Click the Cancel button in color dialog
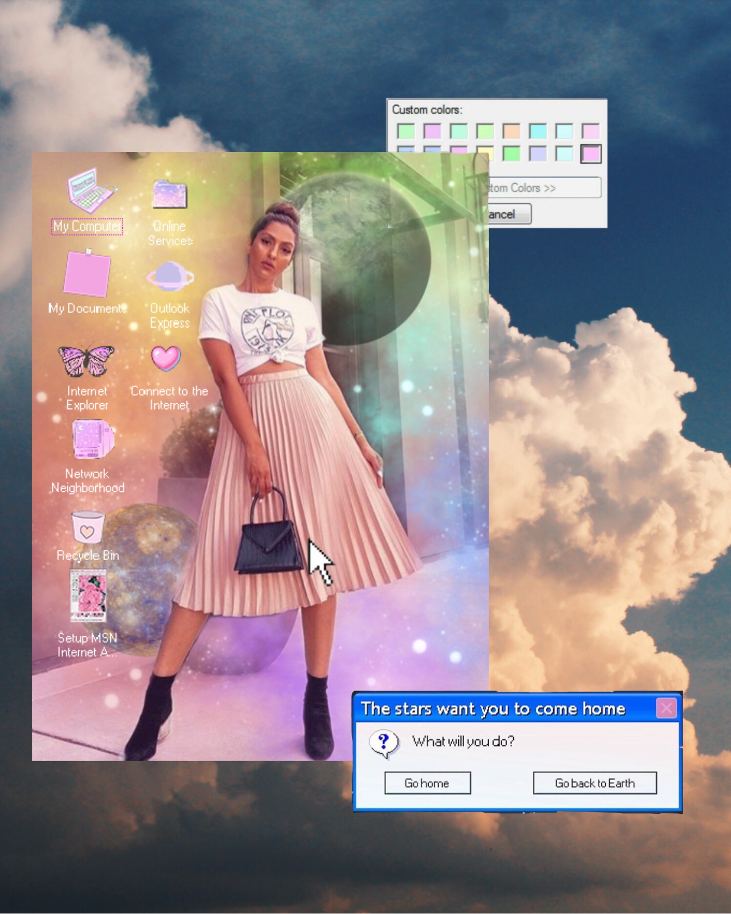This screenshot has height=914, width=731. (x=508, y=215)
